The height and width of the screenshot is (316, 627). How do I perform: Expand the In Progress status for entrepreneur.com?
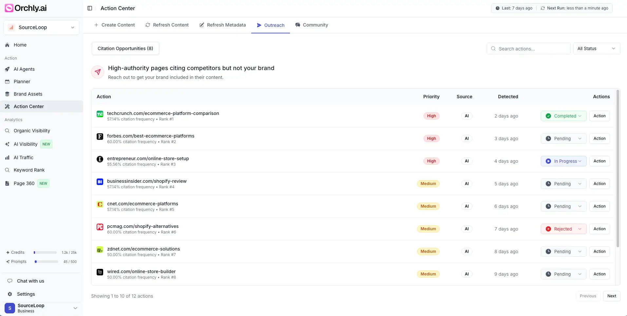click(x=563, y=161)
